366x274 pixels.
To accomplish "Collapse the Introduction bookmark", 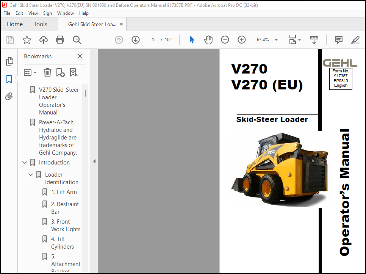I will coord(25,163).
